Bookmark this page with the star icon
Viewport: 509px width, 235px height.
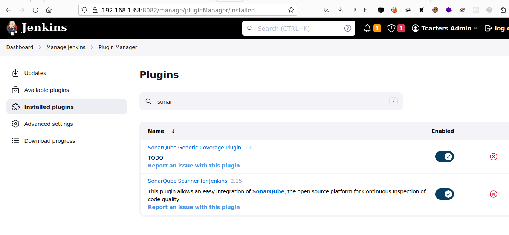pos(291,10)
